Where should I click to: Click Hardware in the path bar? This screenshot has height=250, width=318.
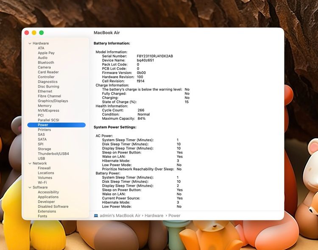(154, 216)
